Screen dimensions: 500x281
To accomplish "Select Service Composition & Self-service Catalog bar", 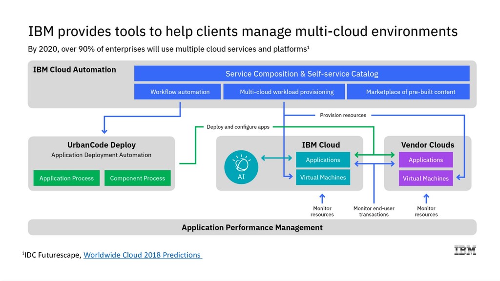I will (x=302, y=74).
